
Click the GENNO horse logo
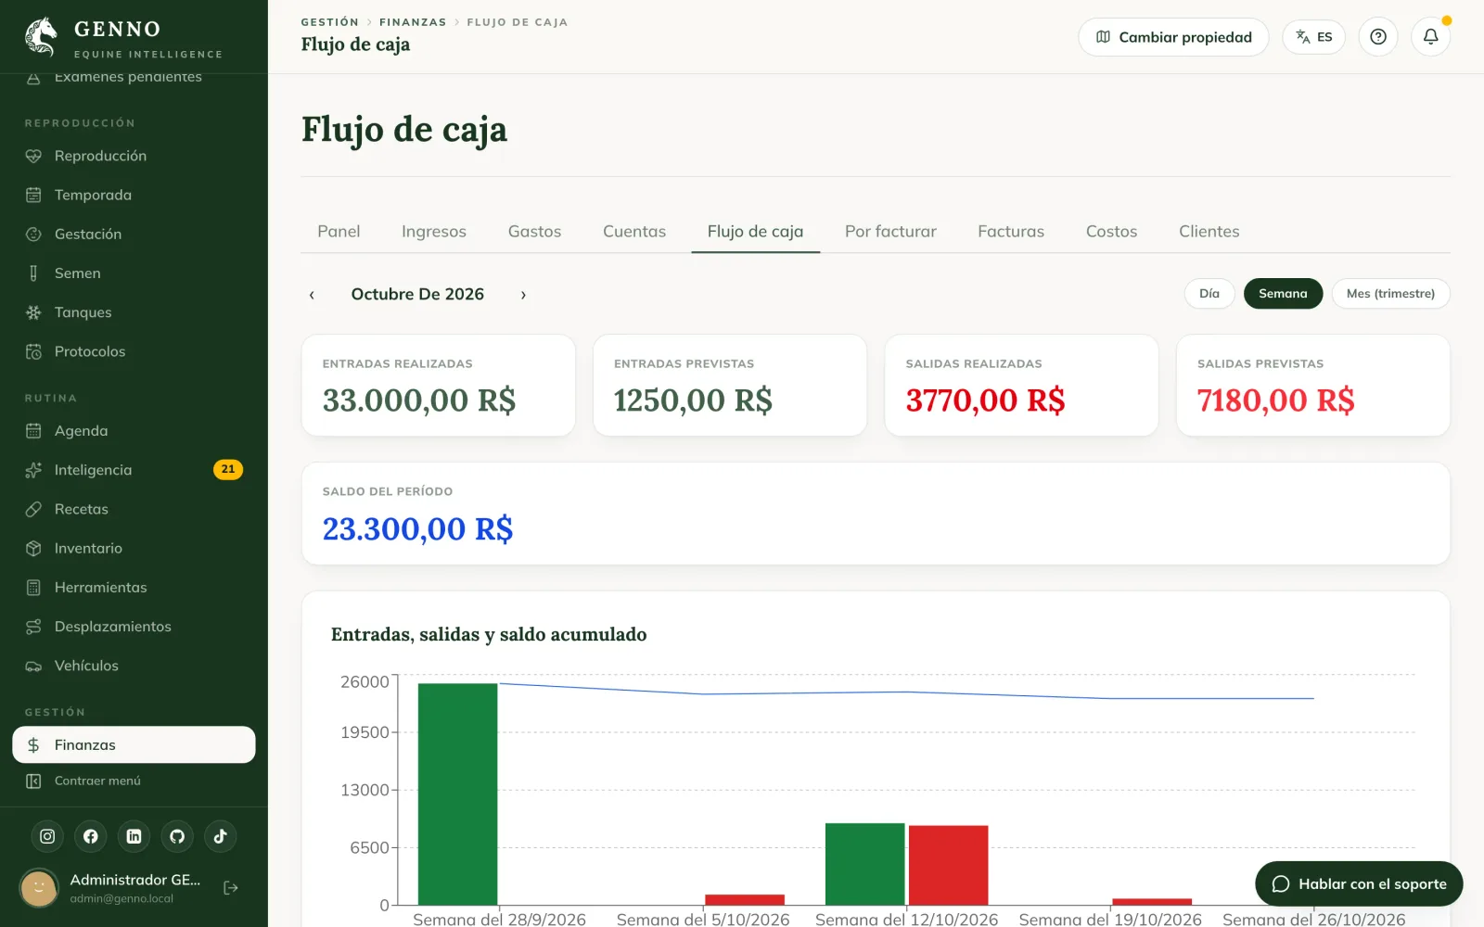click(41, 36)
